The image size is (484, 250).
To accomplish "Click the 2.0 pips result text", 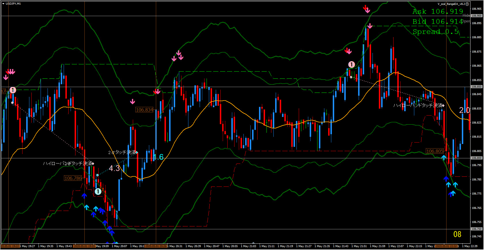I will coord(464,110).
